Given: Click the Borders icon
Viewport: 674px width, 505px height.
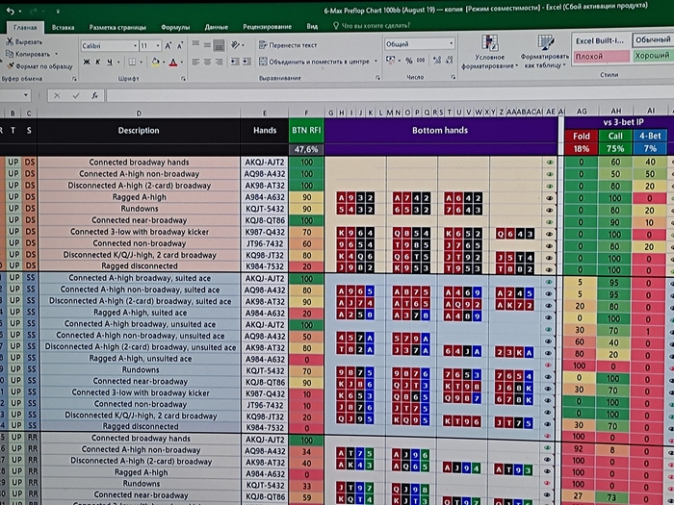Looking at the screenshot, I should tap(132, 63).
